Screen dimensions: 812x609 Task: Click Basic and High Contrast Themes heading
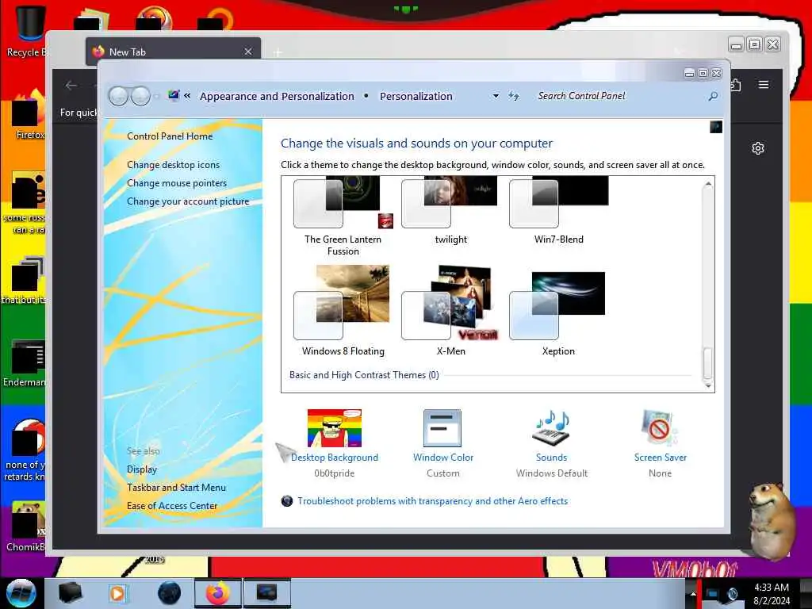[x=364, y=375]
